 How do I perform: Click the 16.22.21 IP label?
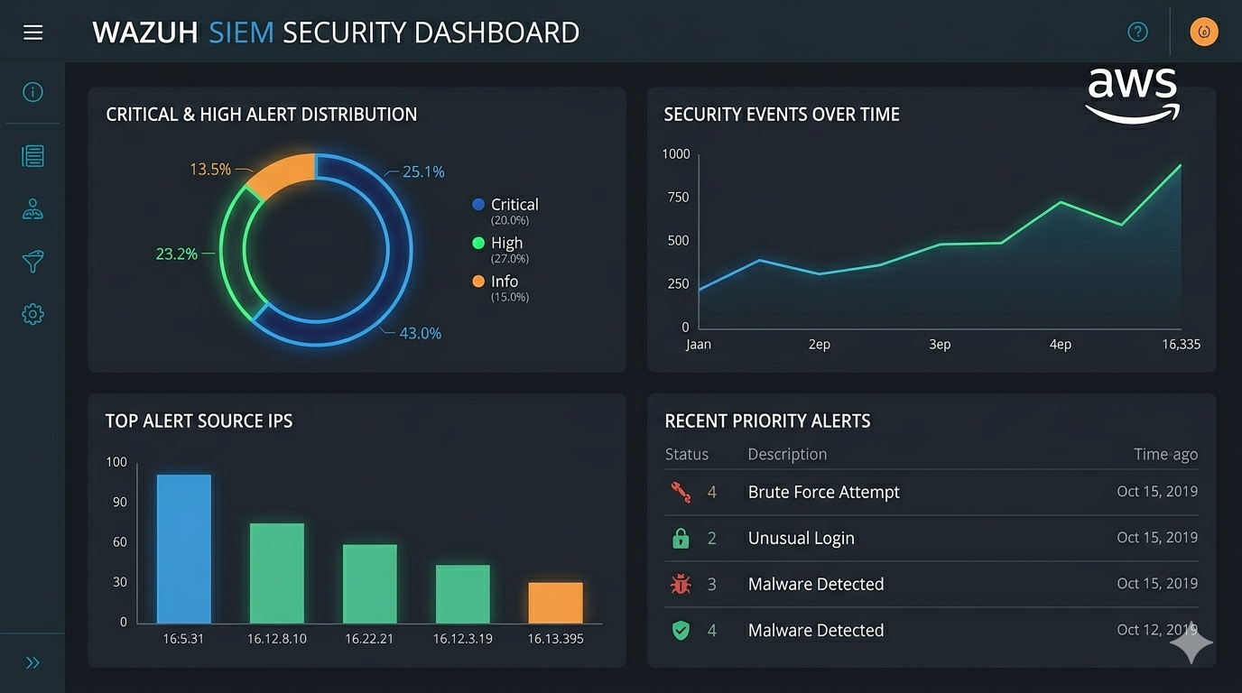coord(369,639)
